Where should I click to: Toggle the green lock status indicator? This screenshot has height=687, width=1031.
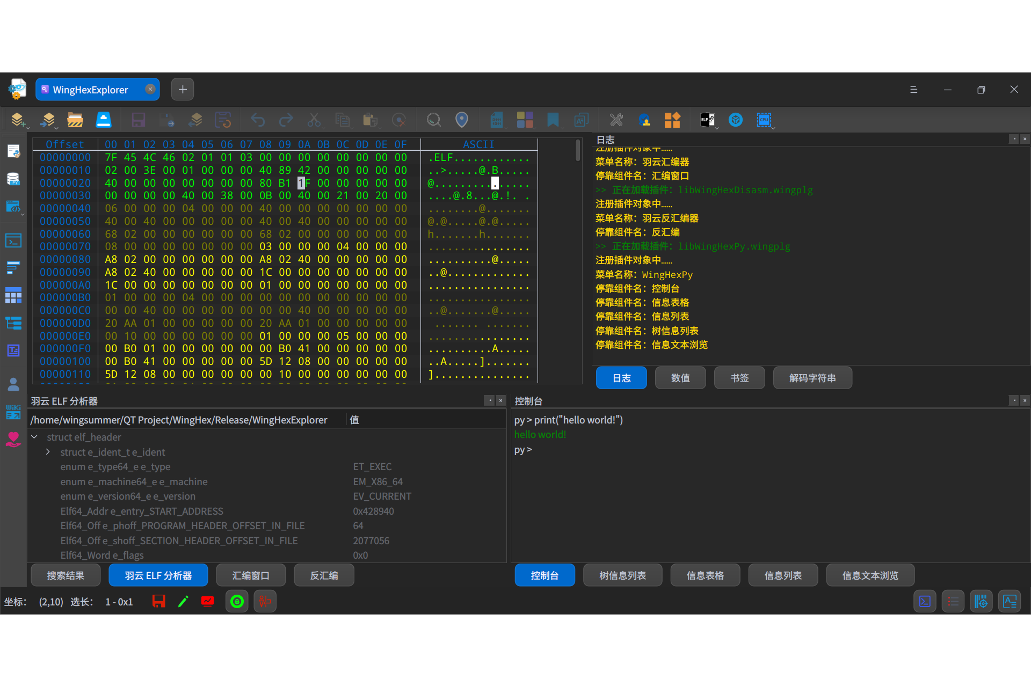[237, 602]
